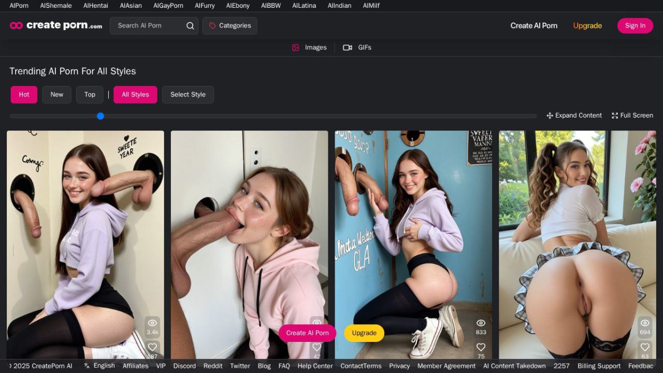Select the Images view icon
Image resolution: width=663 pixels, height=373 pixels.
point(295,47)
